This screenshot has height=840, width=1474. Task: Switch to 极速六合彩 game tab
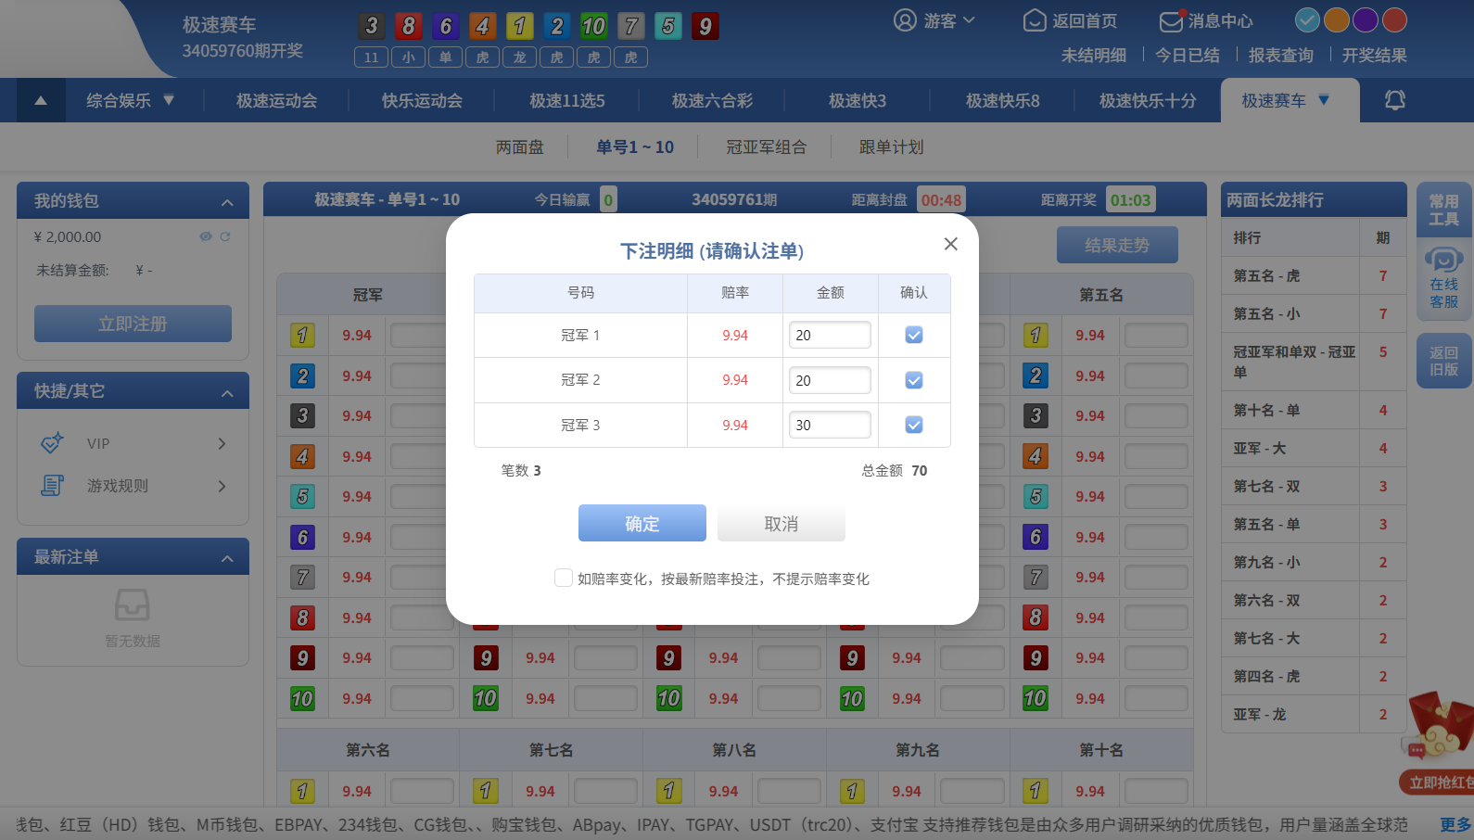click(712, 100)
